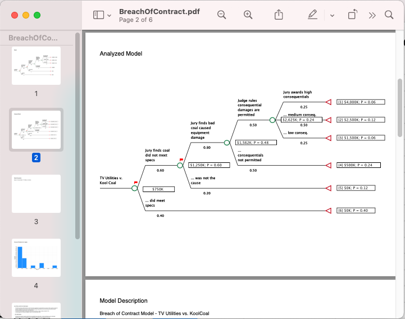Click the document vertical scrollbar
405x319 pixels.
click(400, 108)
